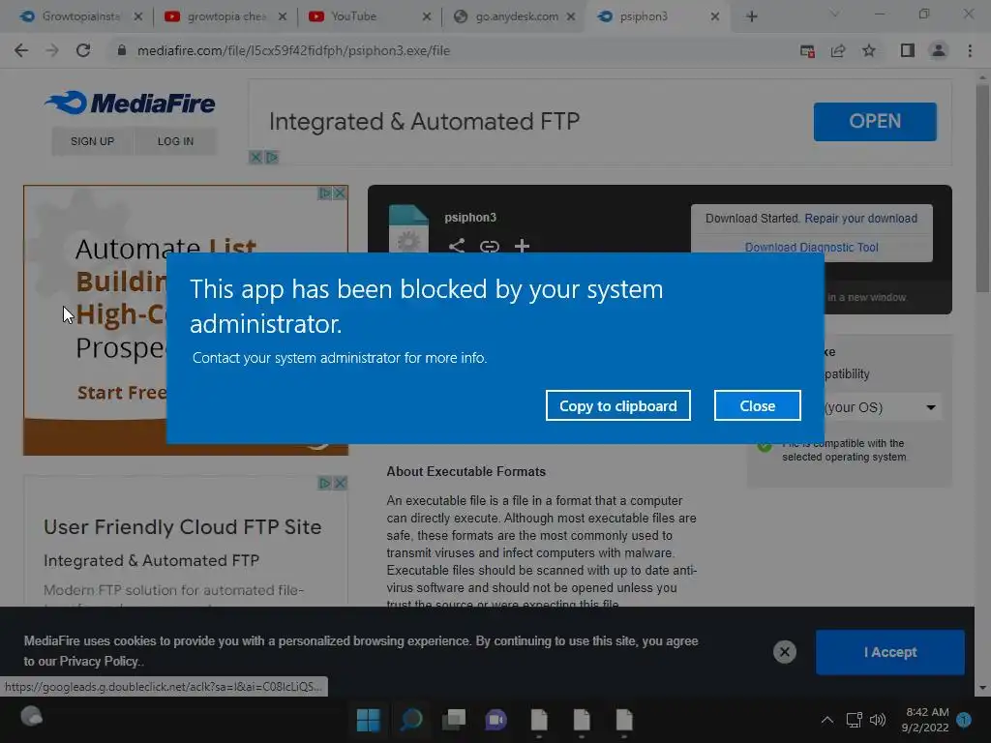Bookmark page with star icon
The height and width of the screenshot is (743, 991).
click(869, 50)
